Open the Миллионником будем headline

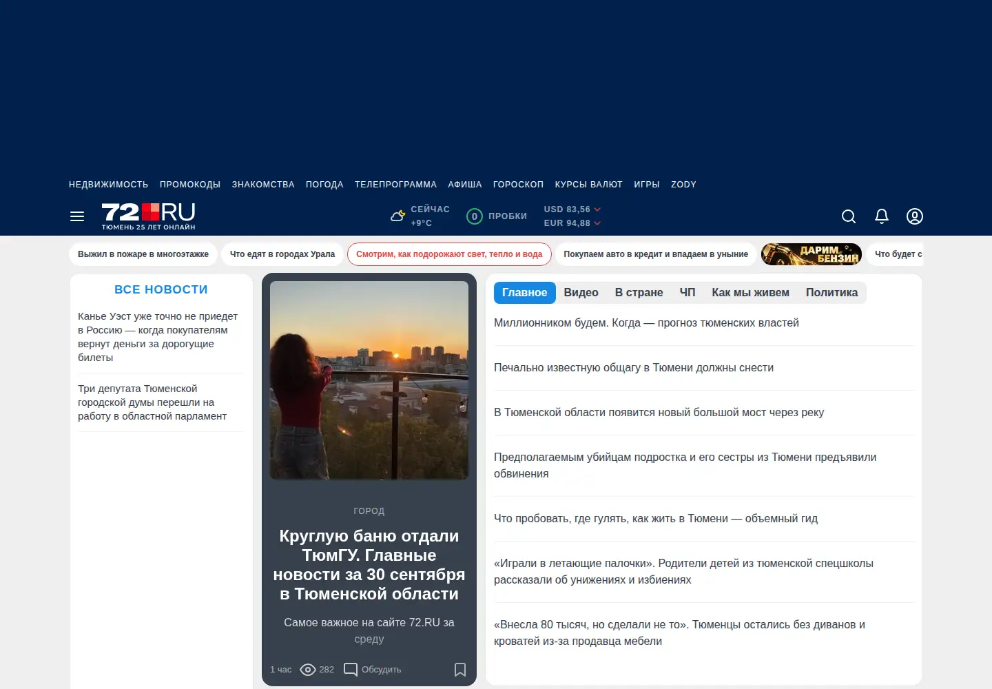tap(646, 323)
